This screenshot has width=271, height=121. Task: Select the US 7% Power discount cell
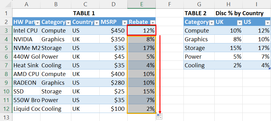click(x=257, y=57)
